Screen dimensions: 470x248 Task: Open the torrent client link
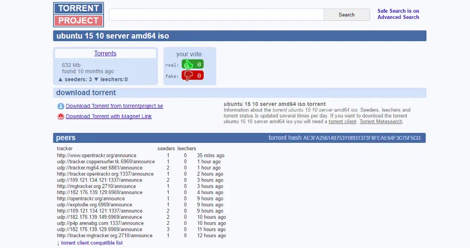pyautogui.click(x=342, y=122)
